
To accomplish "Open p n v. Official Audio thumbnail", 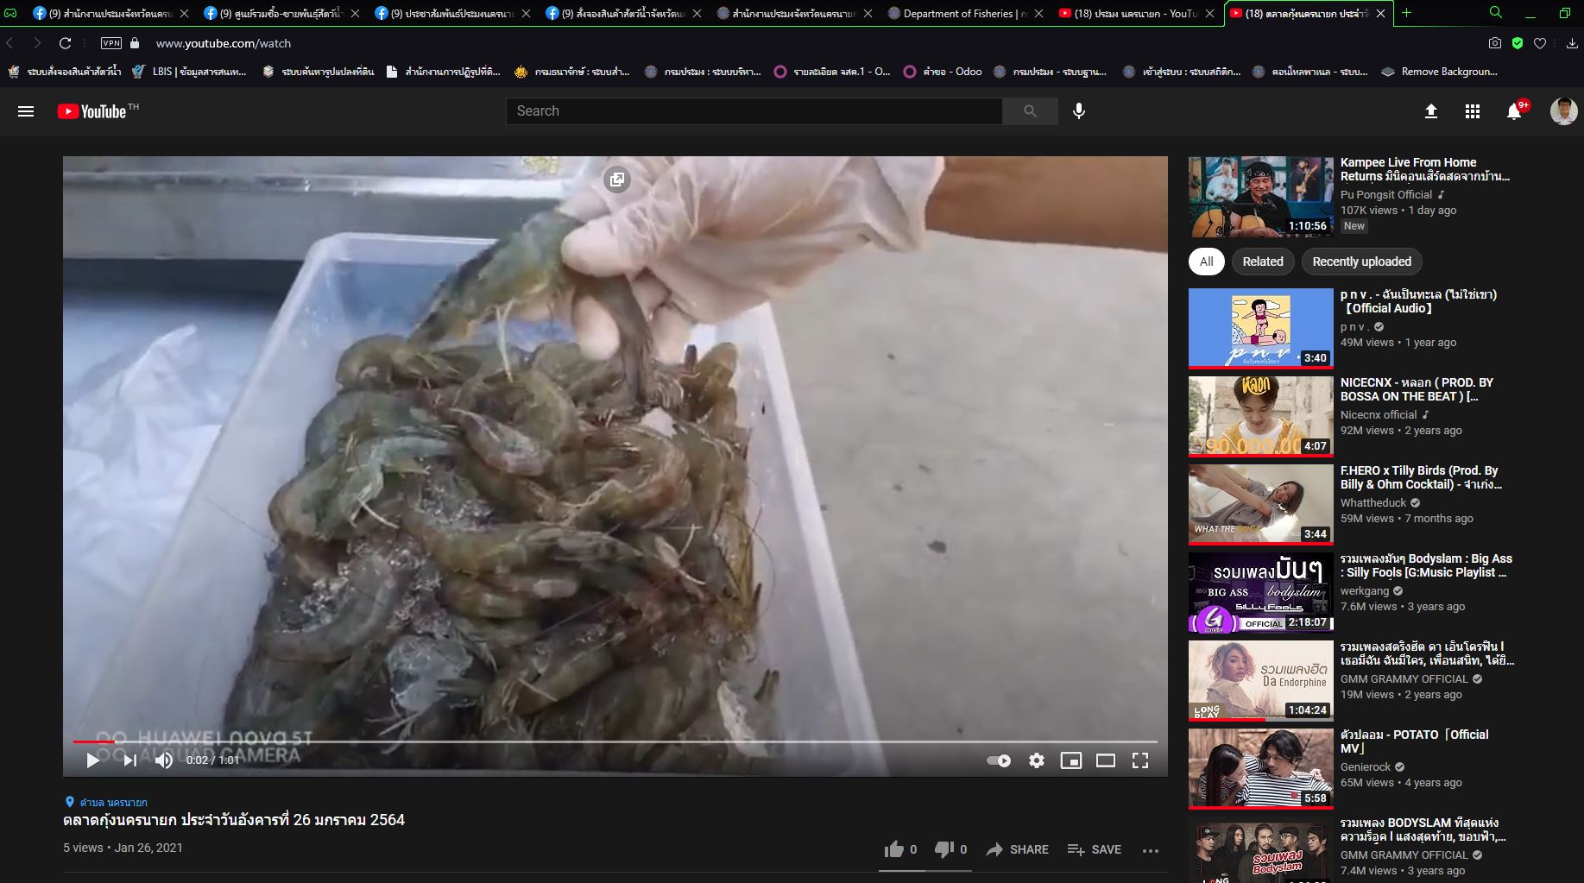I will point(1261,329).
